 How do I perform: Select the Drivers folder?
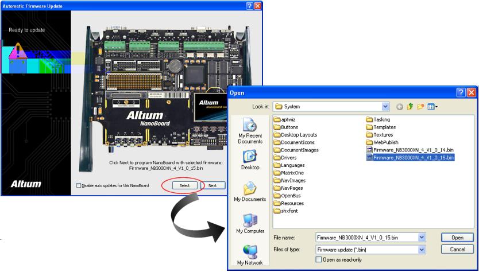point(285,158)
